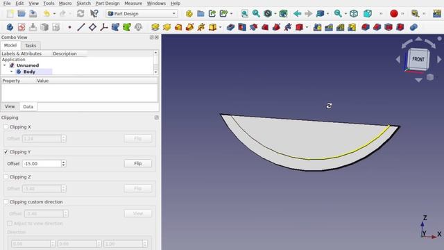
Task: Click the Fit selection zoom icon
Action: 256,14
